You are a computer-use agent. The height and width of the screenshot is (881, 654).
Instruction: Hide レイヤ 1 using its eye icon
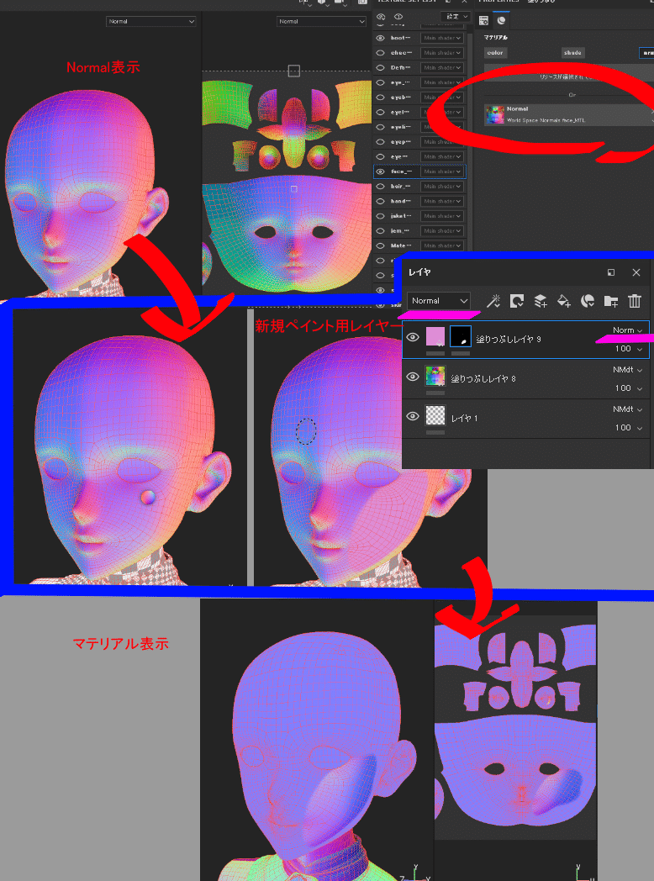click(413, 416)
